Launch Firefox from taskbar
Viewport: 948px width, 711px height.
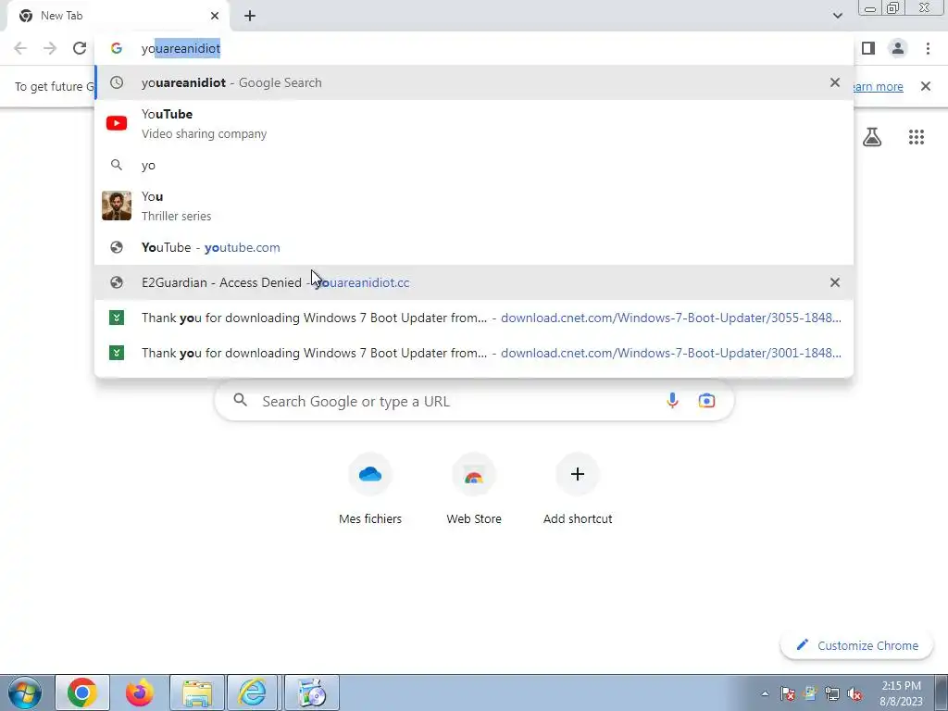140,692
